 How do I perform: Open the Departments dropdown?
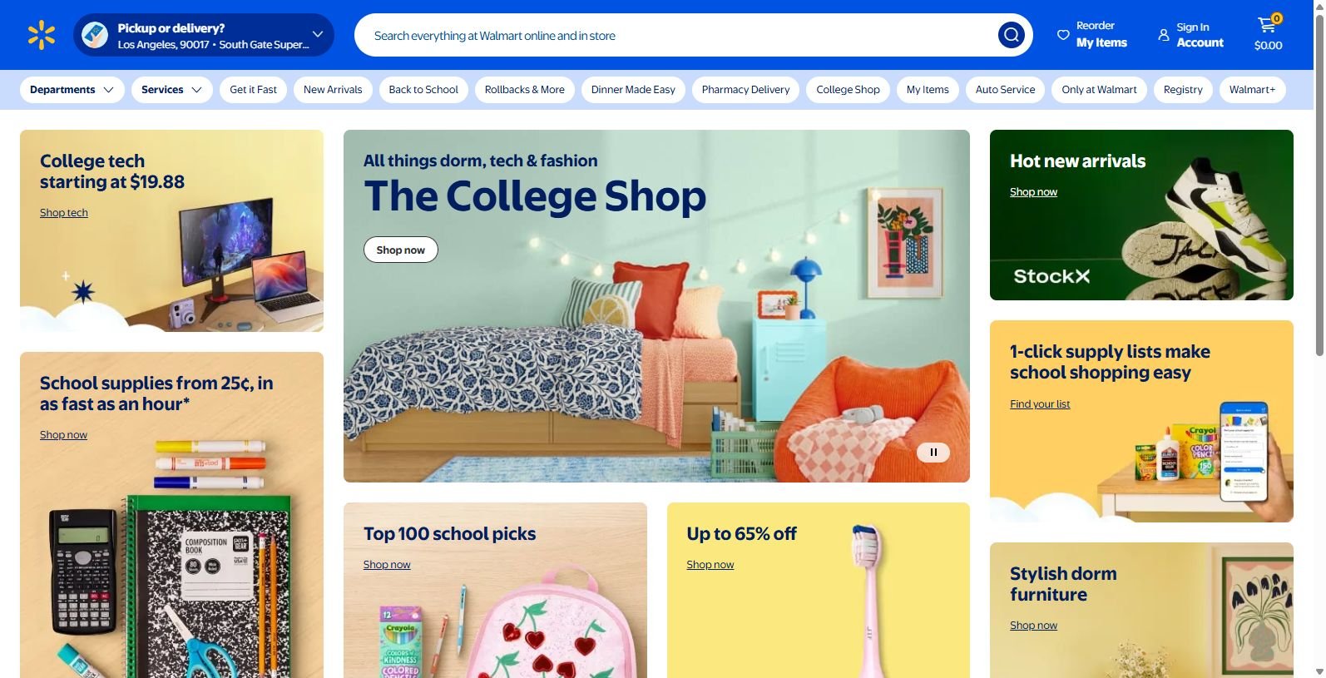click(x=72, y=90)
